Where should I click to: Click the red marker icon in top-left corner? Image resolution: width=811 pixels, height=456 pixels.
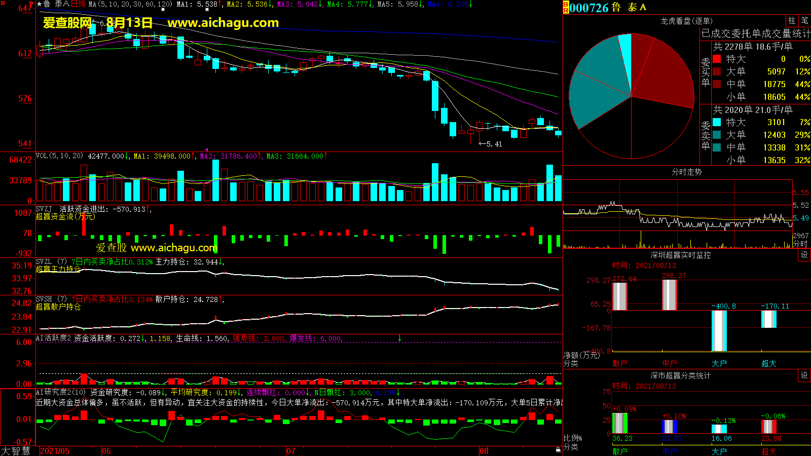tap(31, 4)
